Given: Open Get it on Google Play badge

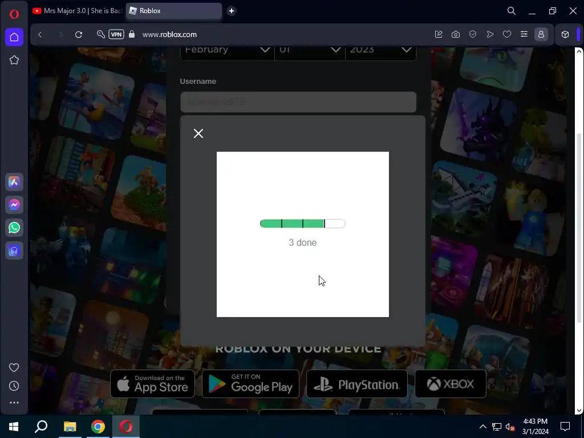Looking at the screenshot, I should pos(251,384).
